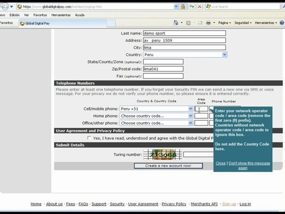The width and height of the screenshot is (285, 214).
Task: Open the Herramientas command bar menu
Action: click(x=266, y=23)
